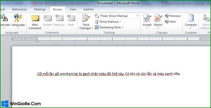Click the Language globe icon
Screen dimensions: 211x108
18,18
